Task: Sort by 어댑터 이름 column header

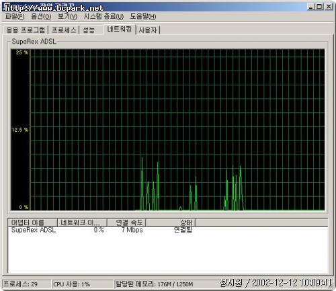Action: (32, 222)
